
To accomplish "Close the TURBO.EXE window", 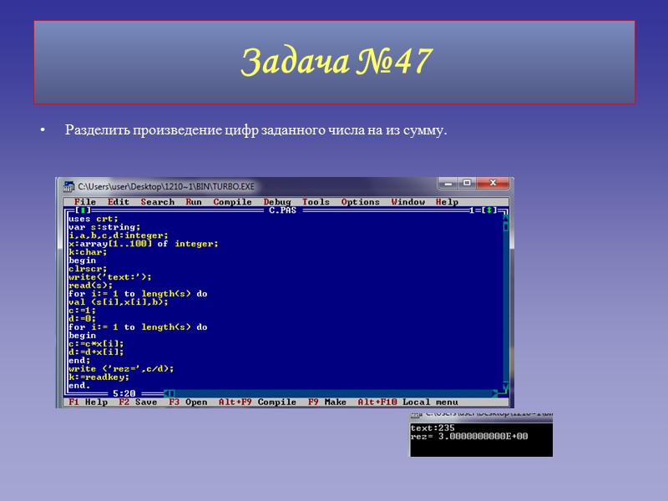I will coord(493,183).
